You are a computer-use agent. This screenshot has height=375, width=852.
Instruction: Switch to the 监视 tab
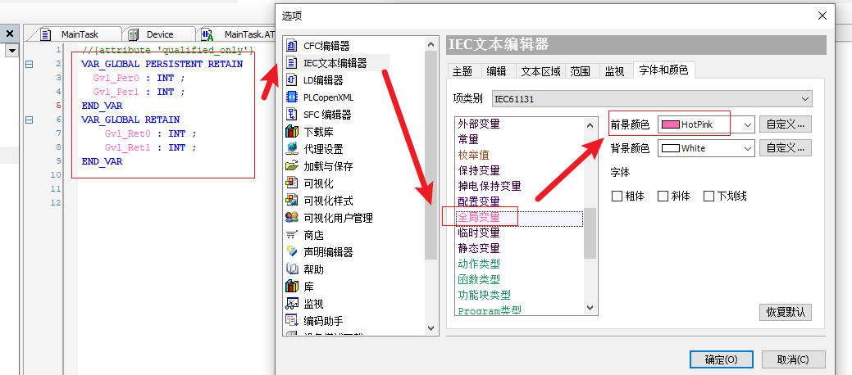click(614, 71)
